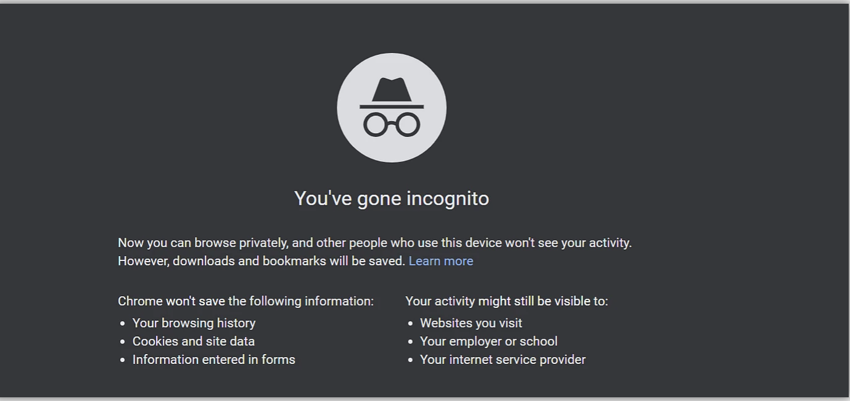
Task: Select the "Your browsing history" list item
Action: [x=194, y=323]
